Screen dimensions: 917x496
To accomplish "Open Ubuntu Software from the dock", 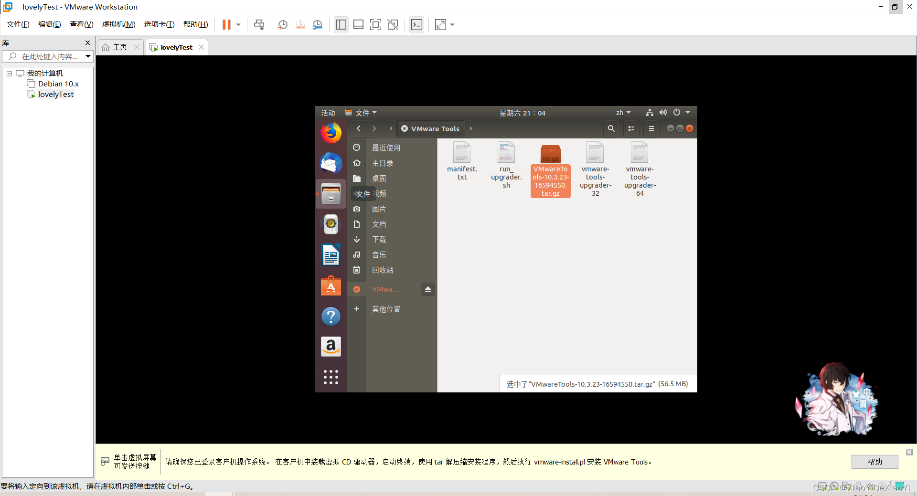I will (x=331, y=285).
